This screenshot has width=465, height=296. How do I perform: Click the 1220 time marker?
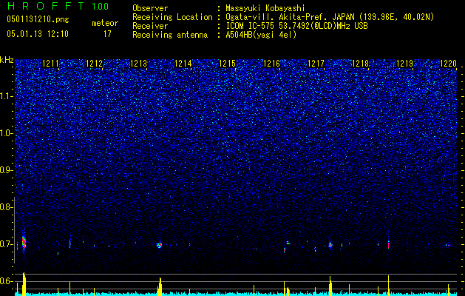click(x=449, y=63)
